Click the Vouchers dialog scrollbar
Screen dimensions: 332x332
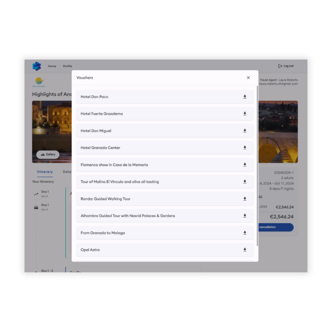[x=257, y=166]
